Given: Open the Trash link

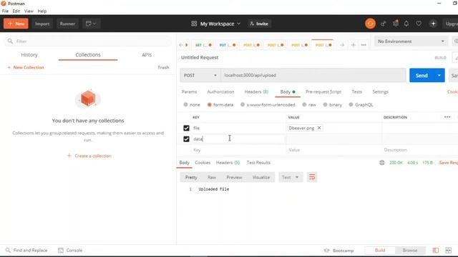Looking at the screenshot, I should (163, 67).
